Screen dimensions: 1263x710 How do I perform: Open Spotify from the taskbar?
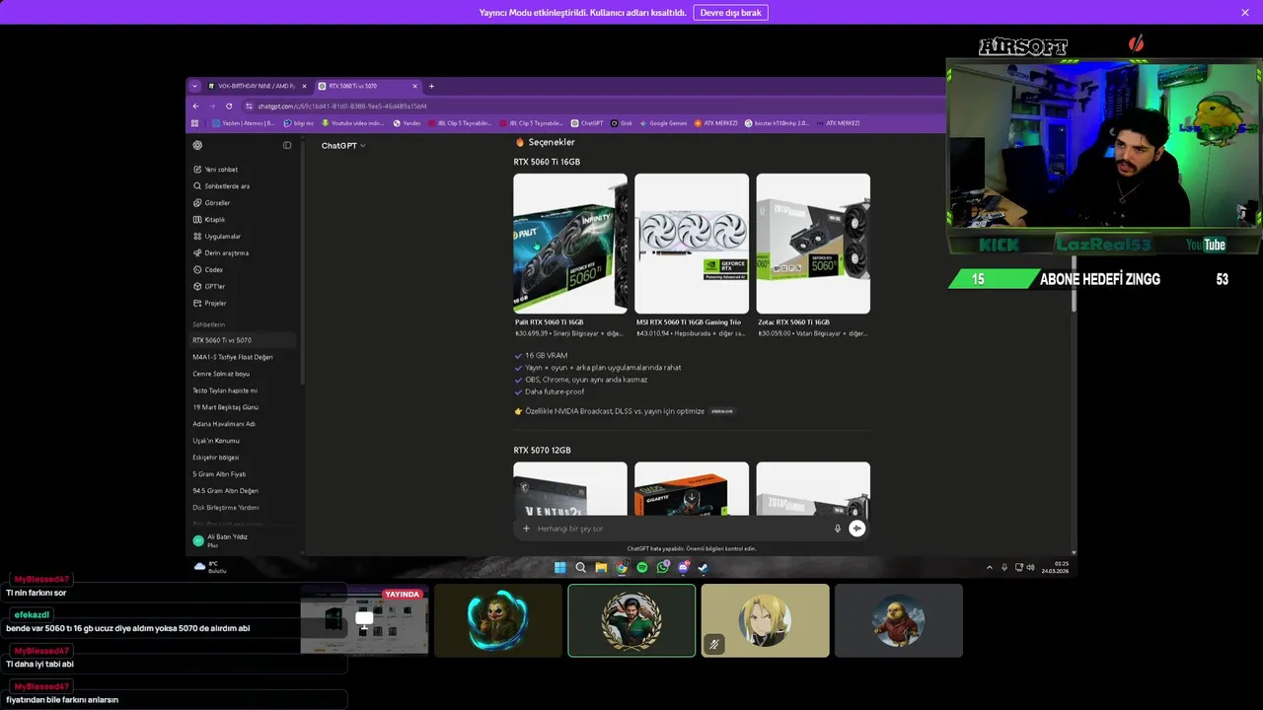click(642, 567)
